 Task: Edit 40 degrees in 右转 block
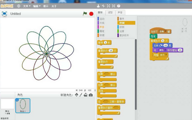pyautogui.click(x=165, y=46)
